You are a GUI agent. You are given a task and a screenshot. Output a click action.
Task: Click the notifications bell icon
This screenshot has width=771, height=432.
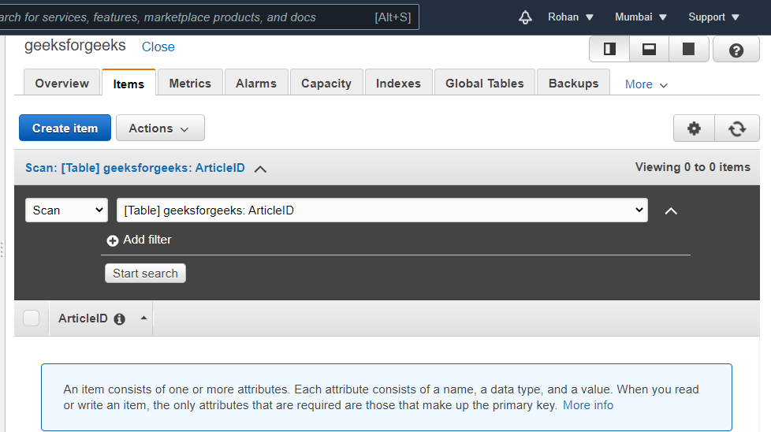coord(526,17)
